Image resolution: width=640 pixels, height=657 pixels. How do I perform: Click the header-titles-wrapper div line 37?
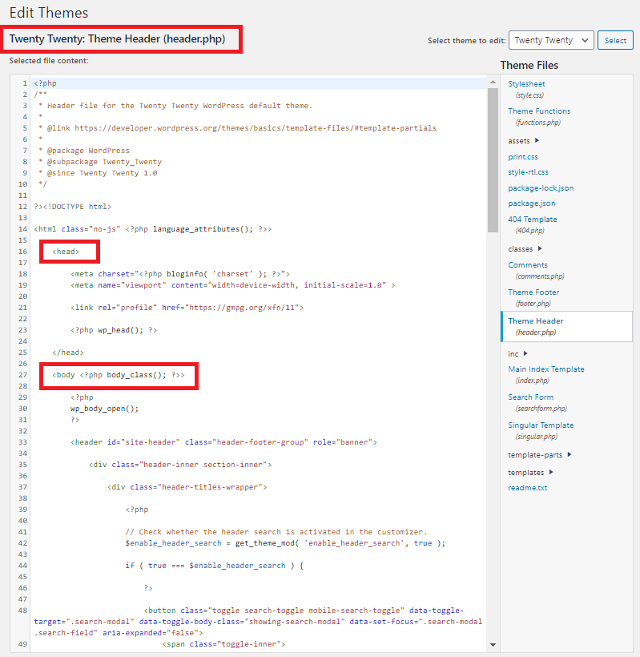click(187, 487)
